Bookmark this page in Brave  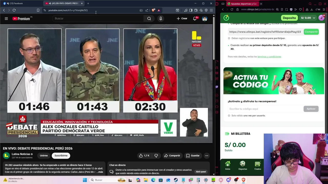[38, 10]
